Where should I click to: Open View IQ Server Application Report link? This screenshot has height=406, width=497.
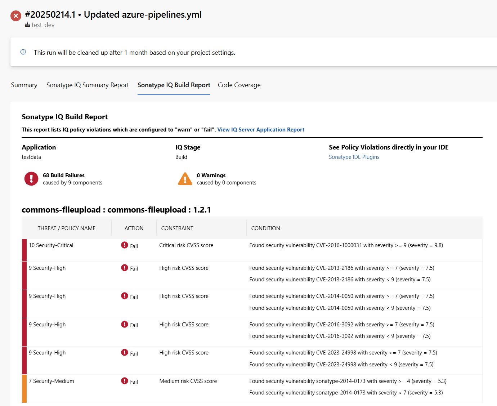pos(261,130)
